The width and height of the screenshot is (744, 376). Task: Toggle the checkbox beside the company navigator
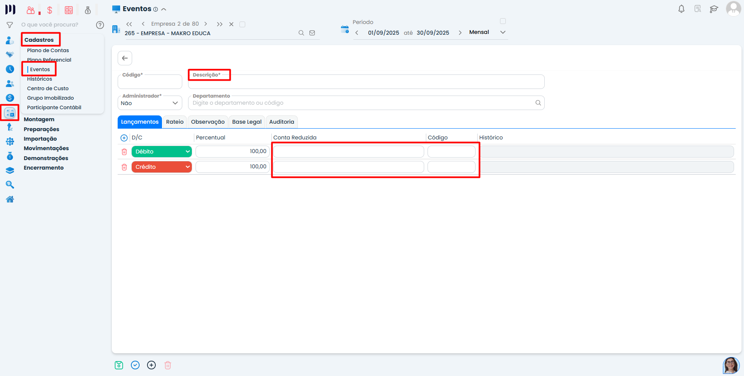(x=242, y=24)
